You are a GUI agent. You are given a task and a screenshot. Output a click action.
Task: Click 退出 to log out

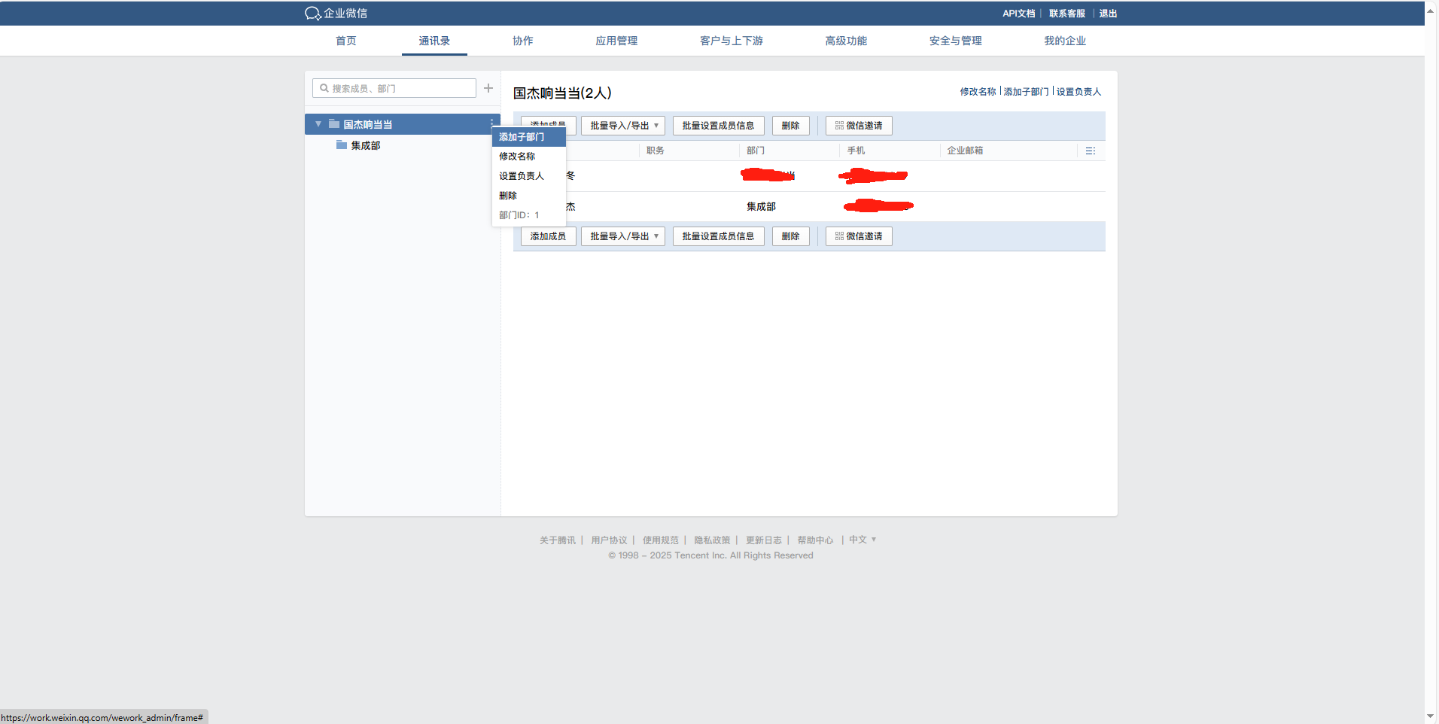click(1108, 14)
